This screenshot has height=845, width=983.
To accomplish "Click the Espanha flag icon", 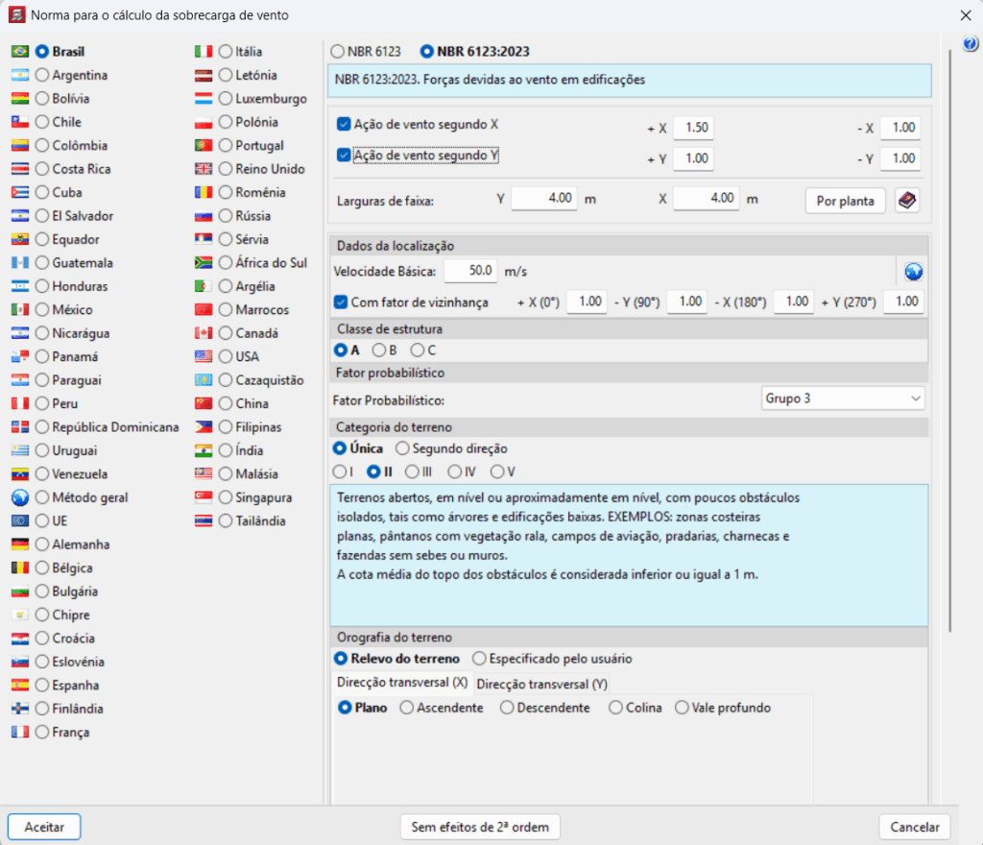I will [20, 686].
